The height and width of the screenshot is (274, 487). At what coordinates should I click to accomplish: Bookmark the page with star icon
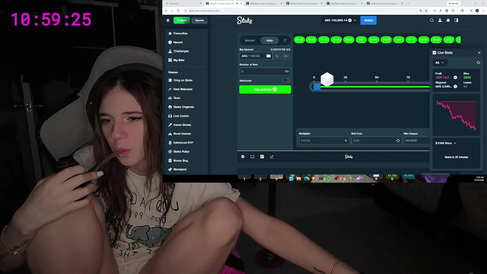click(x=426, y=11)
